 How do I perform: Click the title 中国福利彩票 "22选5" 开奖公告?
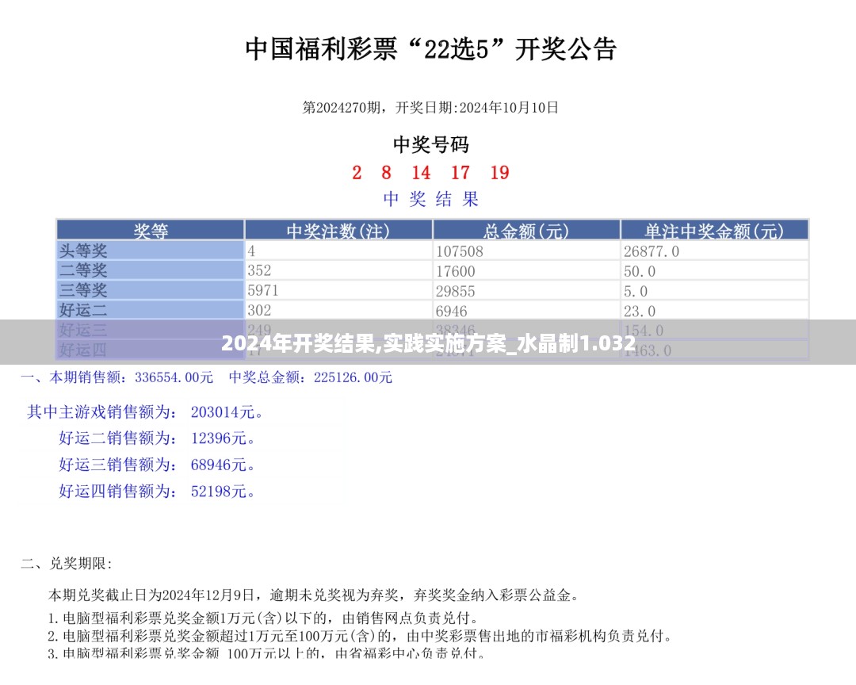[430, 49]
